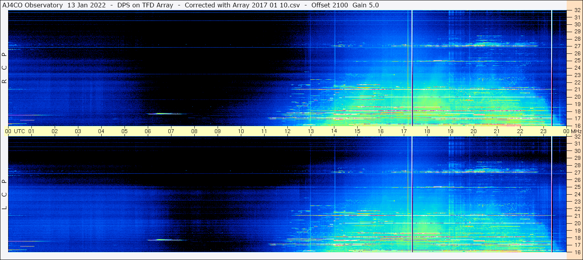Select hour 22 on the UTC time axis
The image size is (583, 260).
(520, 131)
